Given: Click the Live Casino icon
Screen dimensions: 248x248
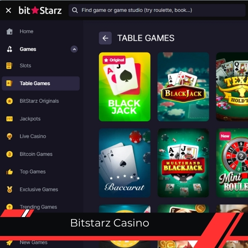Looking at the screenshot, I should (x=10, y=136).
